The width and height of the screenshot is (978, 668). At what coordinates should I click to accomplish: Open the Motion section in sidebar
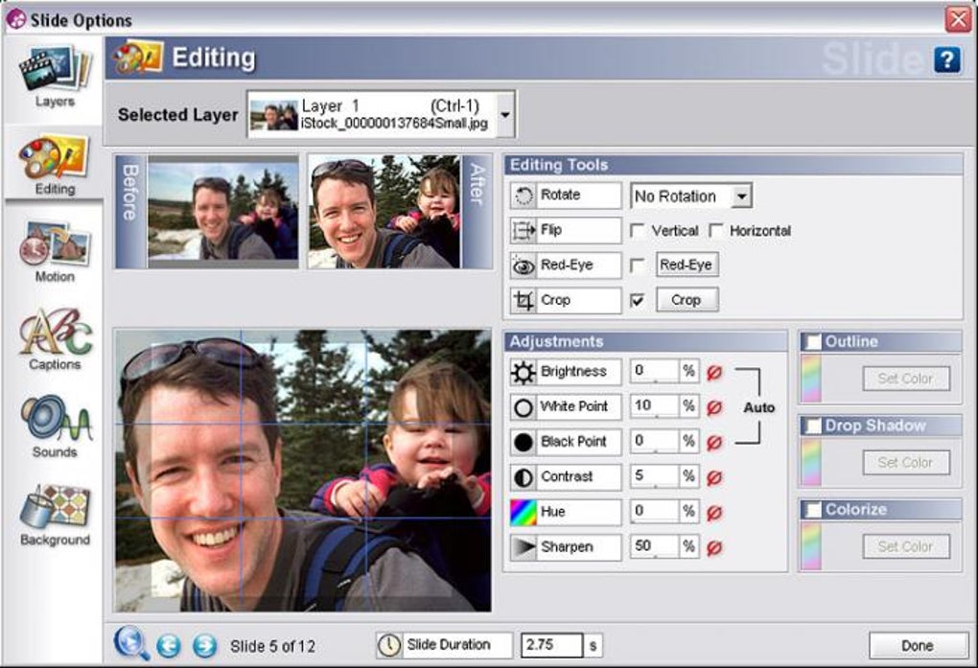[x=55, y=251]
